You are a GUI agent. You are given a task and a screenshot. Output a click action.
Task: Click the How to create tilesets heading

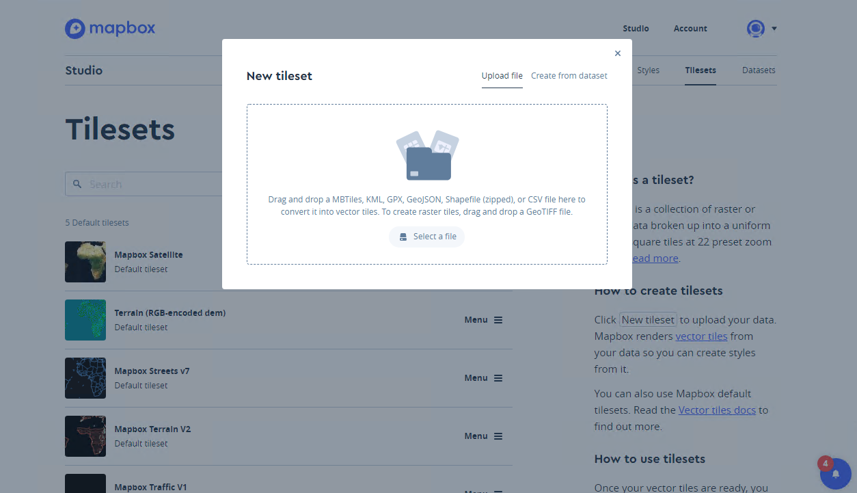[x=659, y=291]
